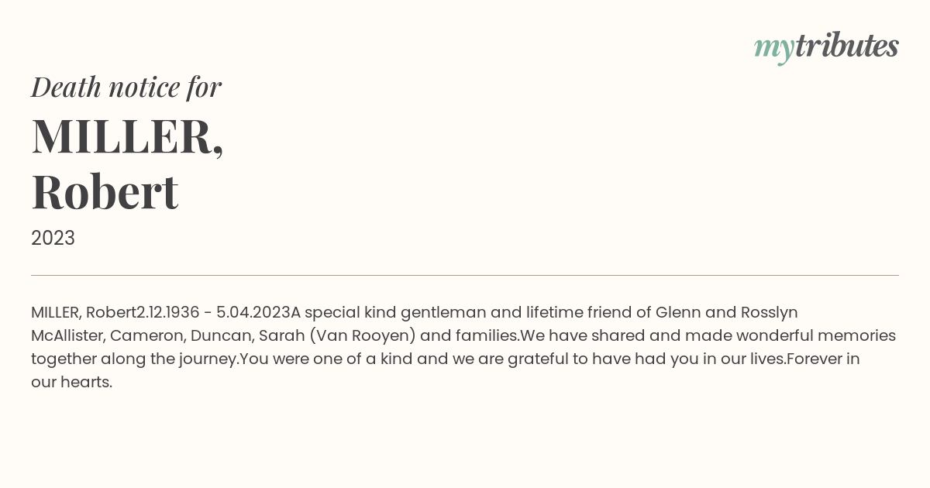The image size is (930, 488).
Task: Click the "Death notice for" italic heading
Action: [x=126, y=87]
